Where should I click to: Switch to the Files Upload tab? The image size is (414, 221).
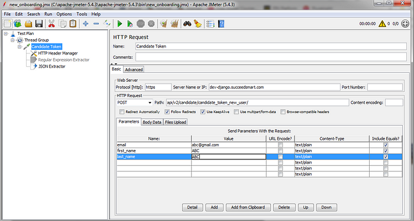click(x=176, y=122)
